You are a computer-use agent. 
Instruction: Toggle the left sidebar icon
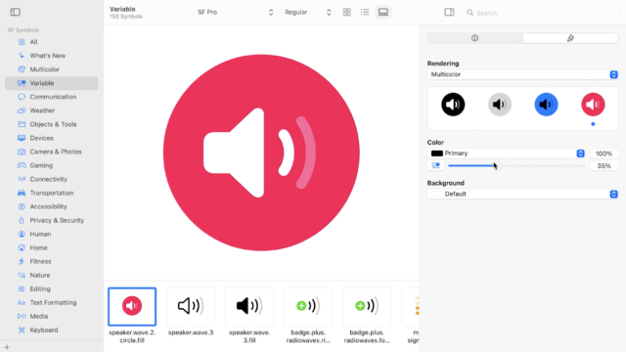(x=16, y=12)
